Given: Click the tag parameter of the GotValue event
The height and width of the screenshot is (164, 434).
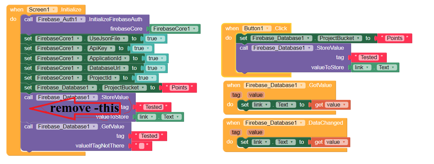Looking at the screenshot, I should (236, 95).
